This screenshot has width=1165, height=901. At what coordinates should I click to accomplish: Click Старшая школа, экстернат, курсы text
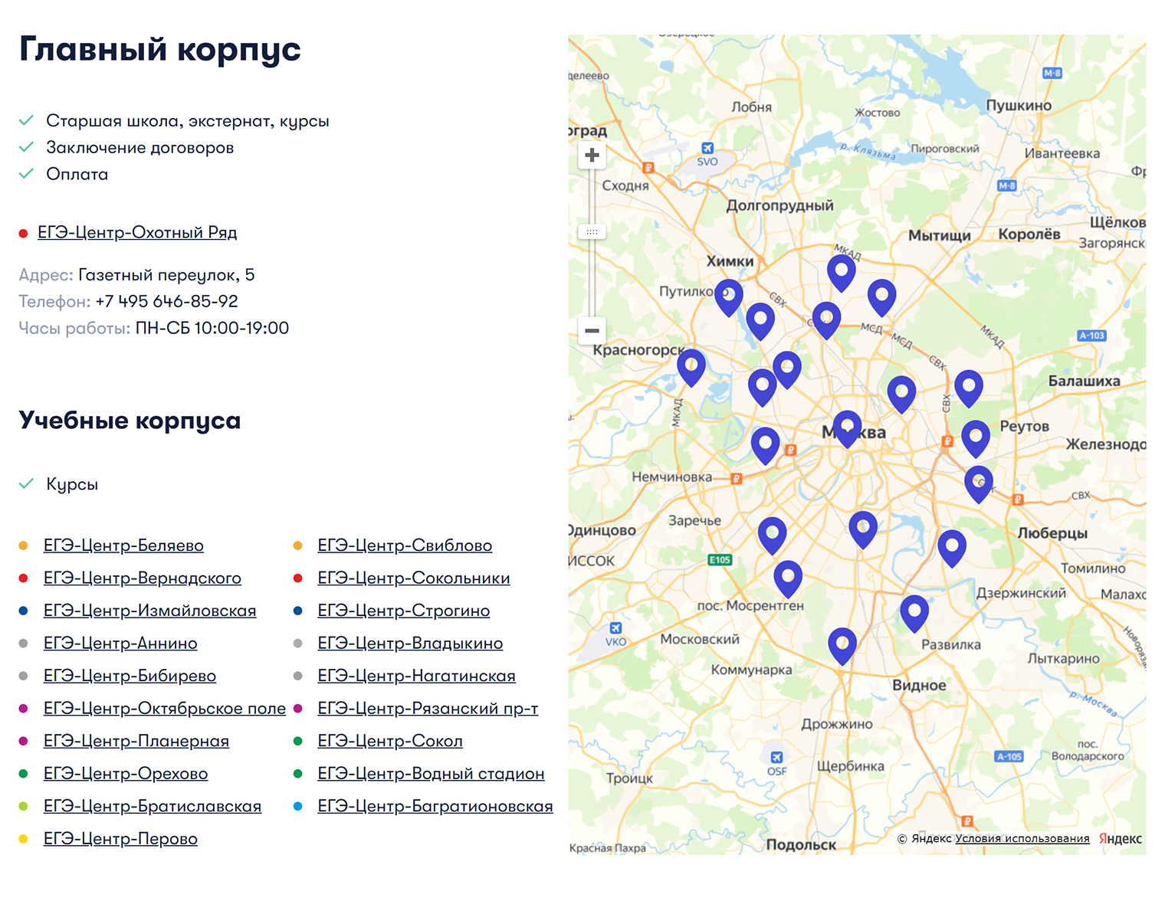(x=188, y=121)
